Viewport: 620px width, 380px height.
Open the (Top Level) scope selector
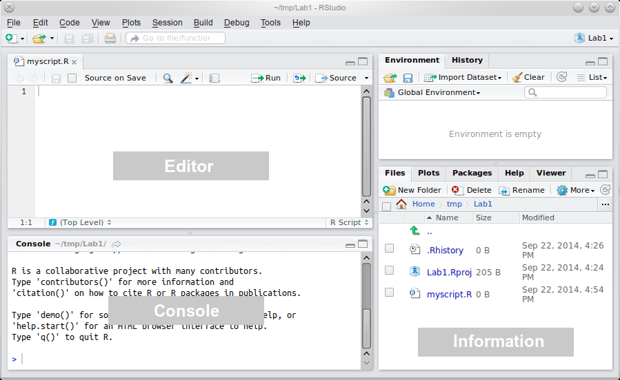point(80,222)
